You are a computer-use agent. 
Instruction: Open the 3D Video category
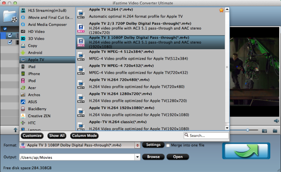[x=47, y=38]
